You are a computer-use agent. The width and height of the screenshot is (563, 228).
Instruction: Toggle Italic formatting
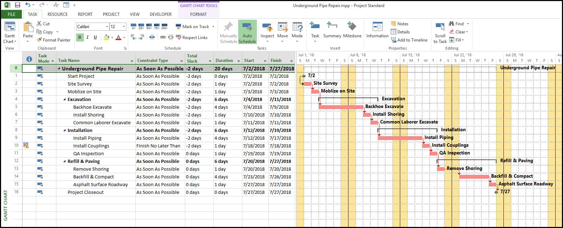tap(88, 37)
